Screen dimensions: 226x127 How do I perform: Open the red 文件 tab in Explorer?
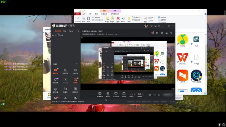pos(77,14)
